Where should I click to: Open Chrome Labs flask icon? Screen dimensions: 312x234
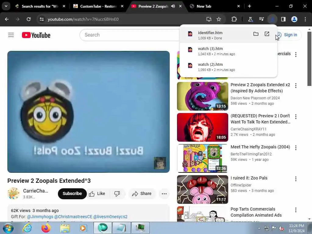click(250, 19)
